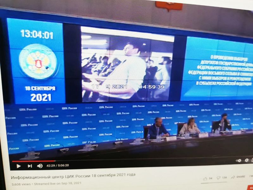Click the red played part of the progress bar
This screenshot has width=253, height=190.
coord(34,161)
